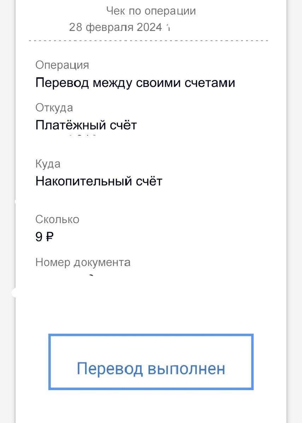Select the Откуда label
Screen dimensions: 302x423
pyautogui.click(x=55, y=108)
